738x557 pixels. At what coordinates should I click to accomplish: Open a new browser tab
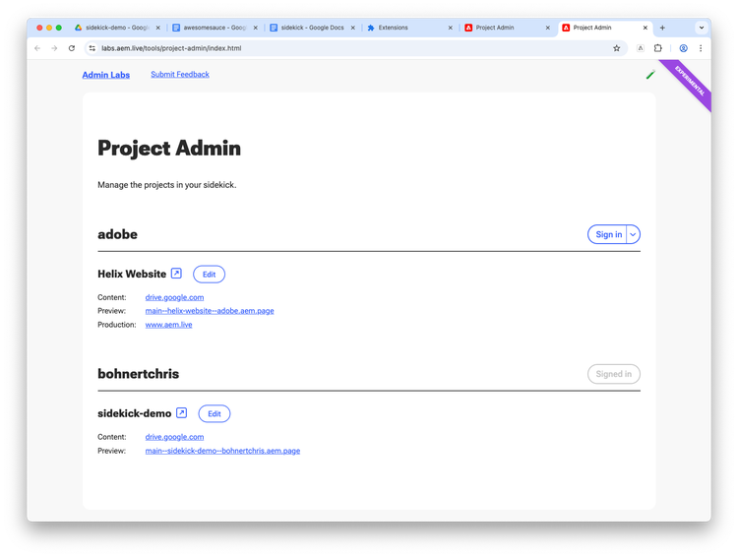662,28
